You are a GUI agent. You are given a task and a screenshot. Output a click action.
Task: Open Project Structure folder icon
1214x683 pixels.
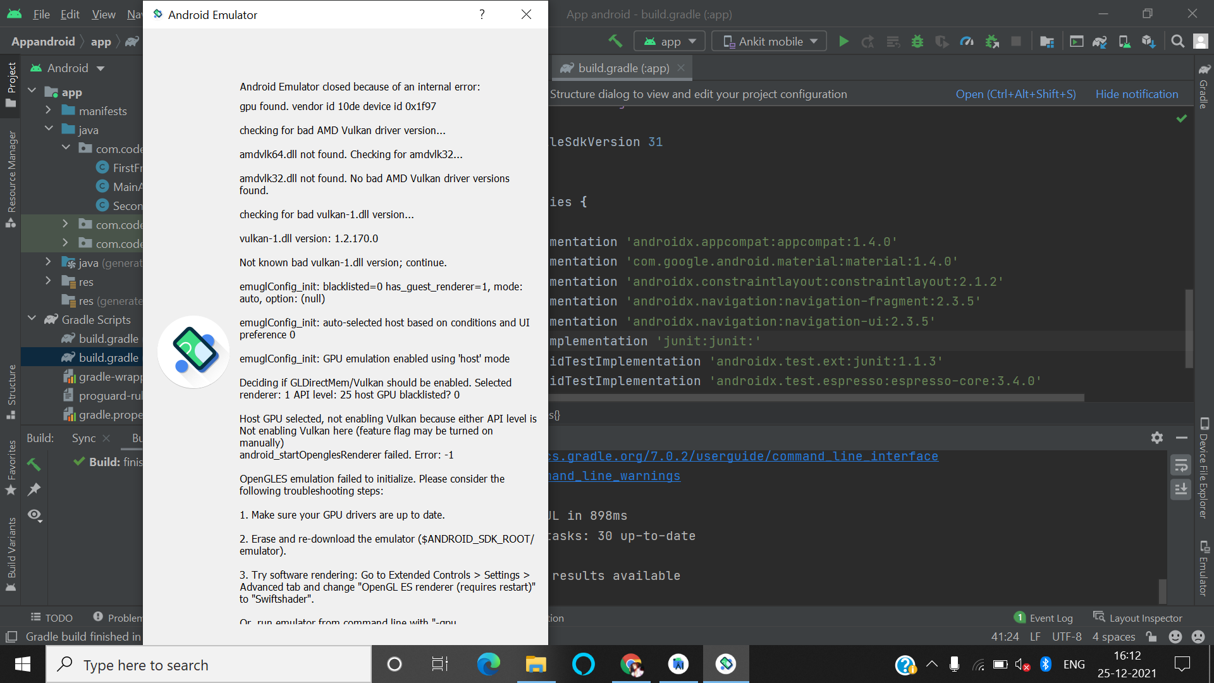point(1047,42)
